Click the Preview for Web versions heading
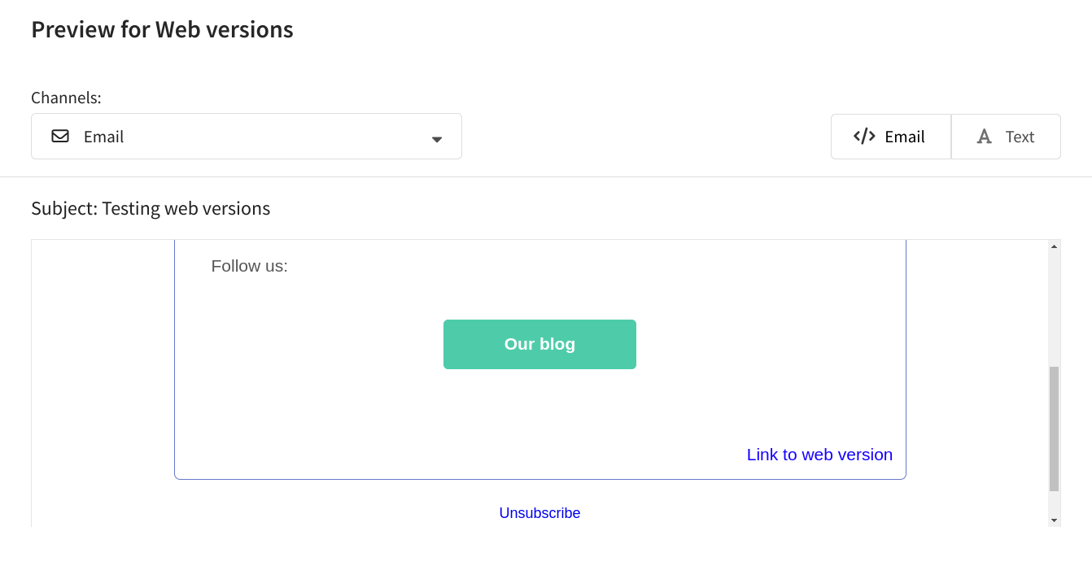The height and width of the screenshot is (566, 1092). 162,30
